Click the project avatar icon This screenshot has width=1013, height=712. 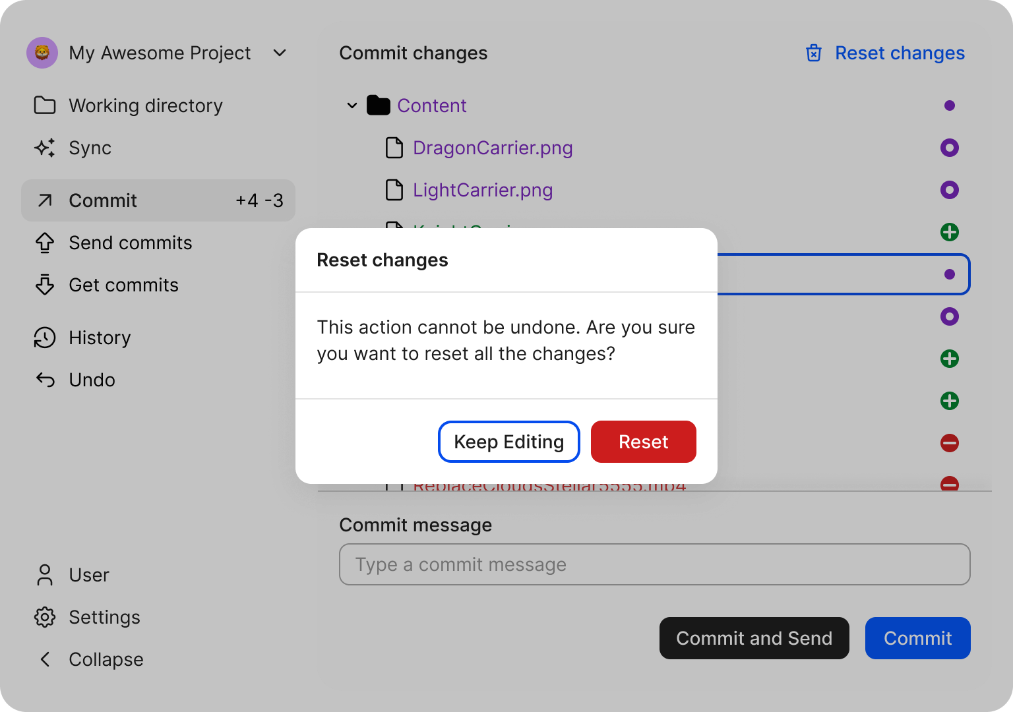[x=42, y=53]
